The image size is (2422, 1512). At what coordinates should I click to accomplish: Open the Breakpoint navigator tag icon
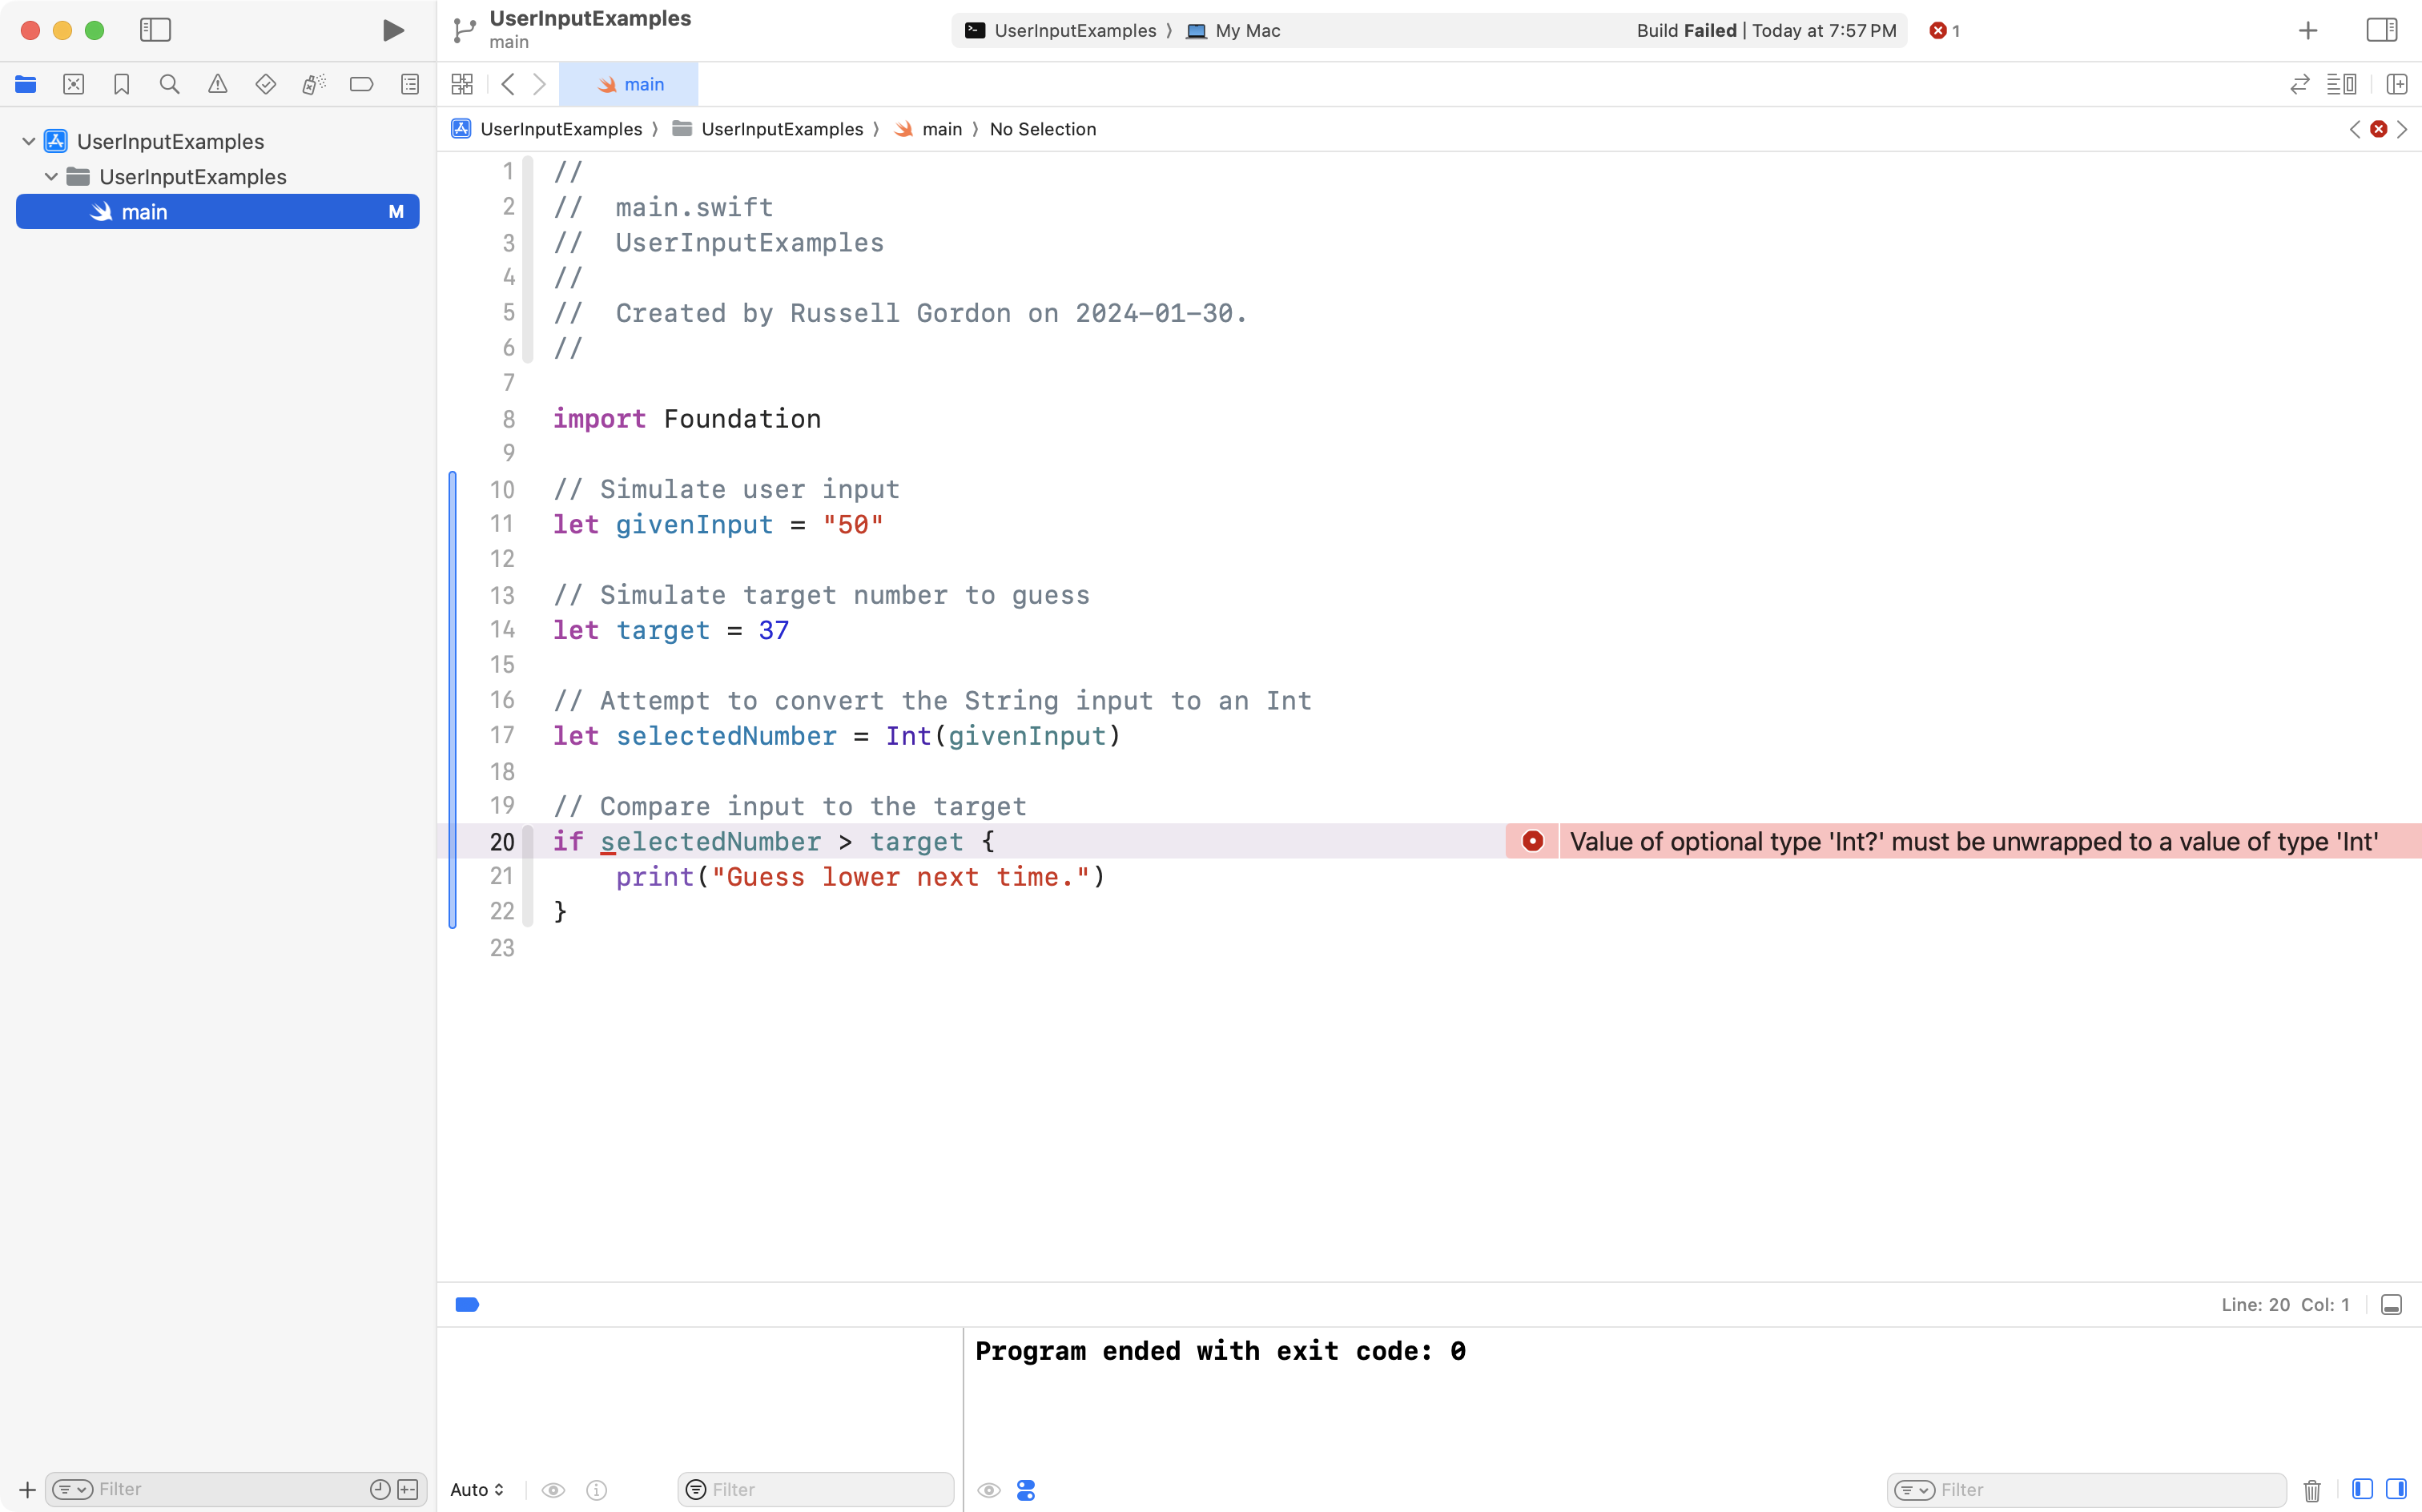pos(361,84)
